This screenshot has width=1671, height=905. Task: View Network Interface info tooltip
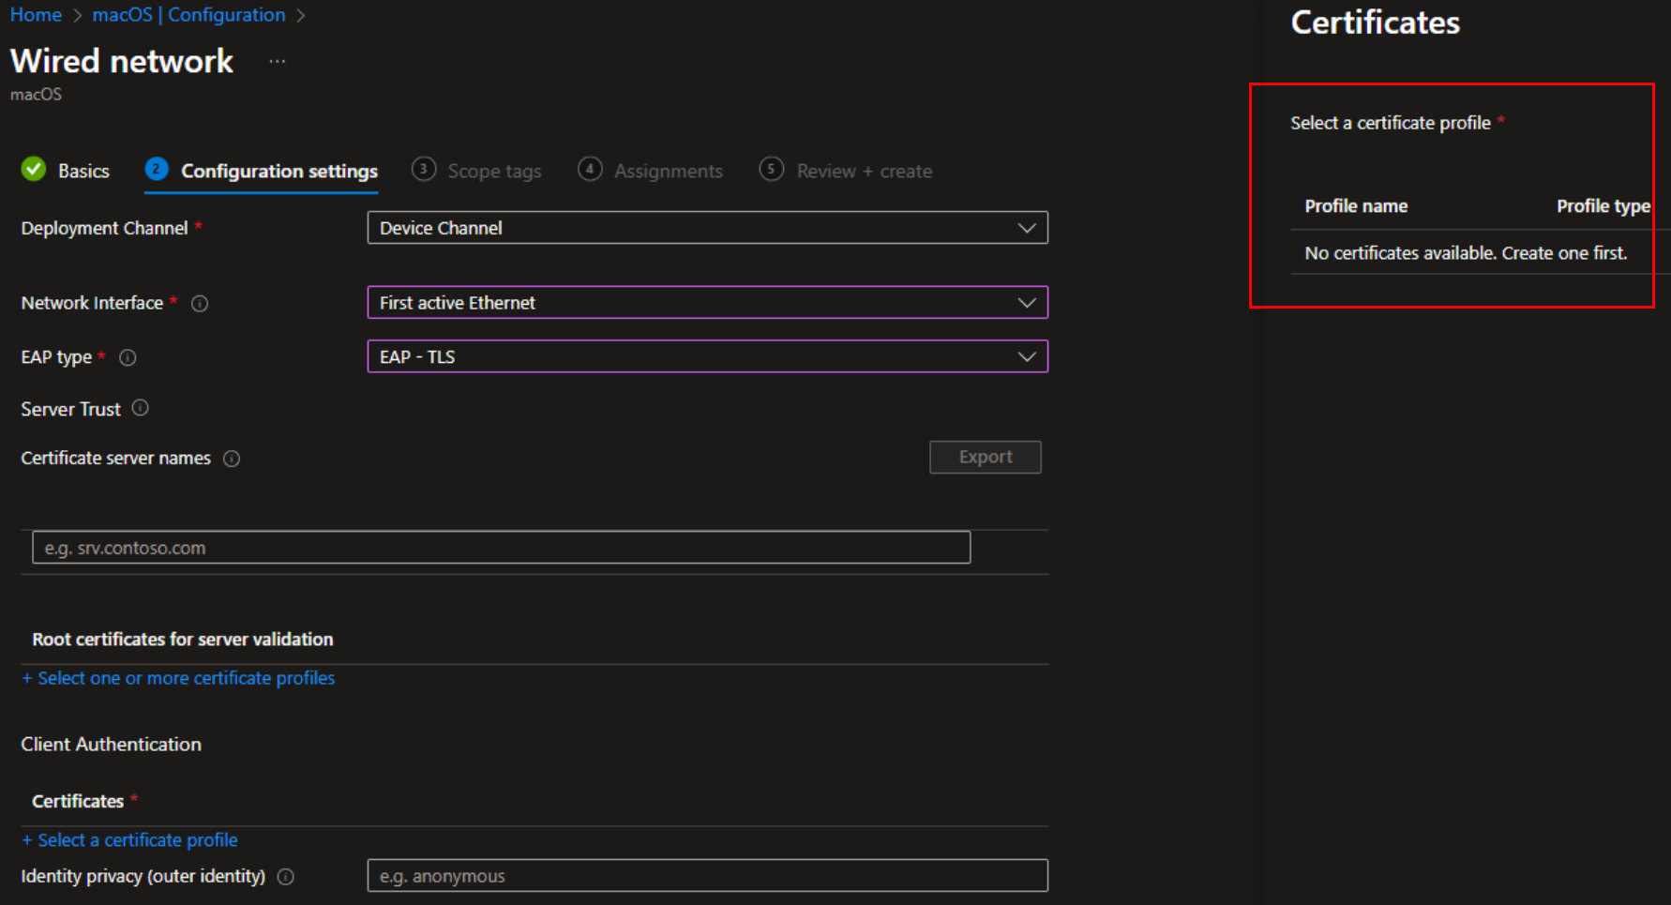pos(200,303)
